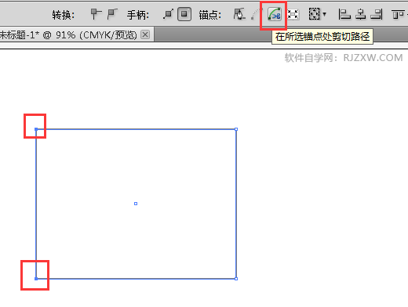Convert selected anchor points to corner

coord(96,14)
